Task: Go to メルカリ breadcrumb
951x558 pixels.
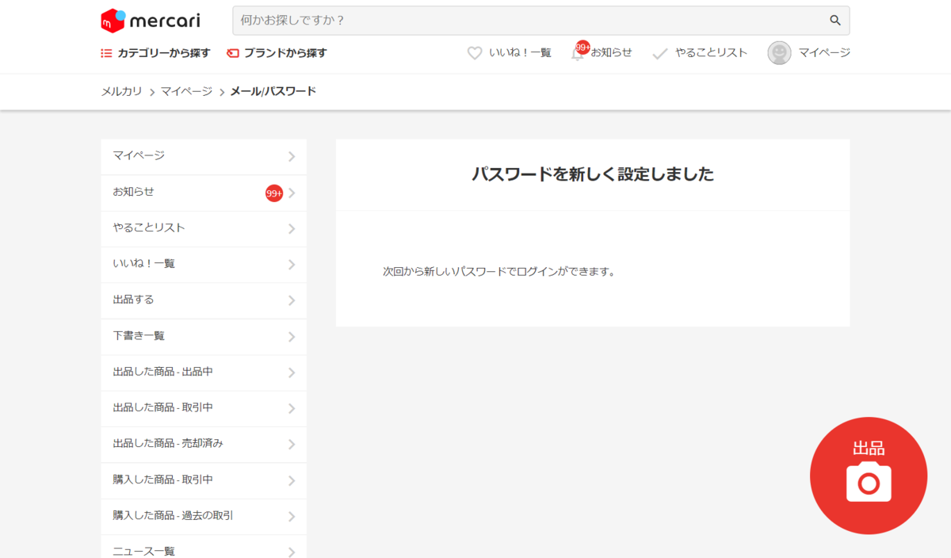Action: coord(121,91)
